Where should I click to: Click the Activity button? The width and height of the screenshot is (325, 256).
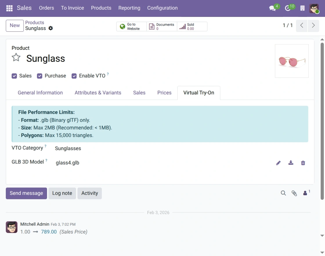click(x=90, y=193)
